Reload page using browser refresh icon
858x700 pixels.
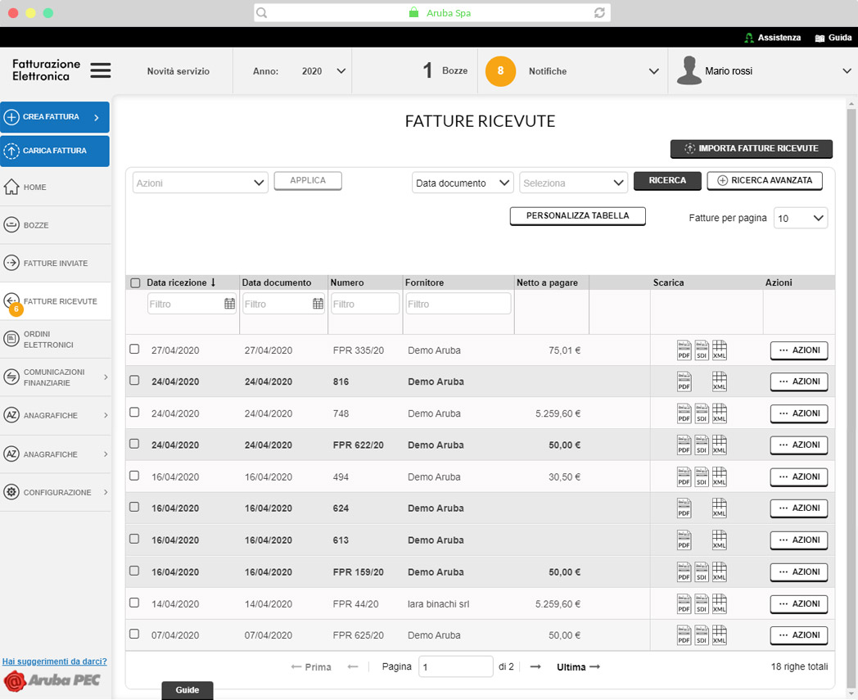[x=599, y=13]
